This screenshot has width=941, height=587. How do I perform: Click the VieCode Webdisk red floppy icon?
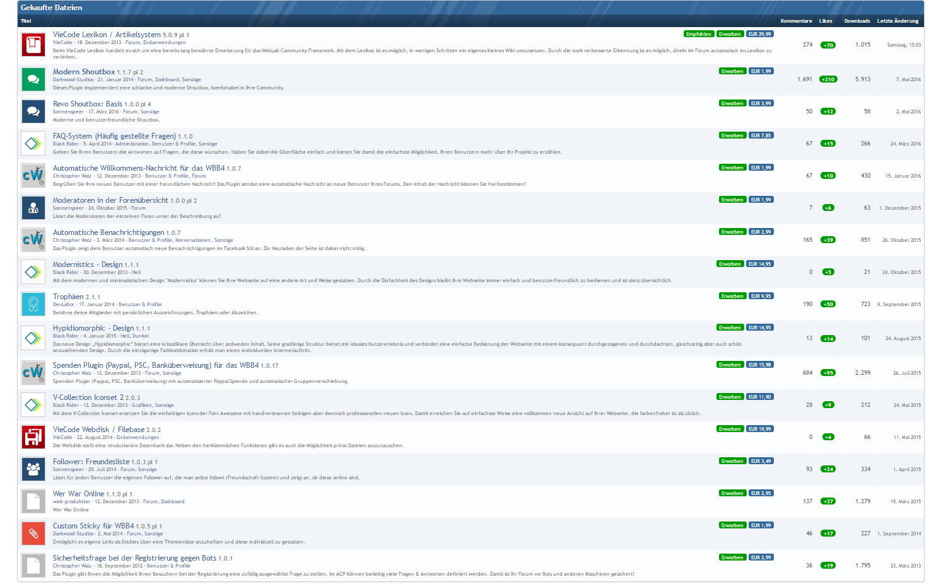click(x=33, y=437)
